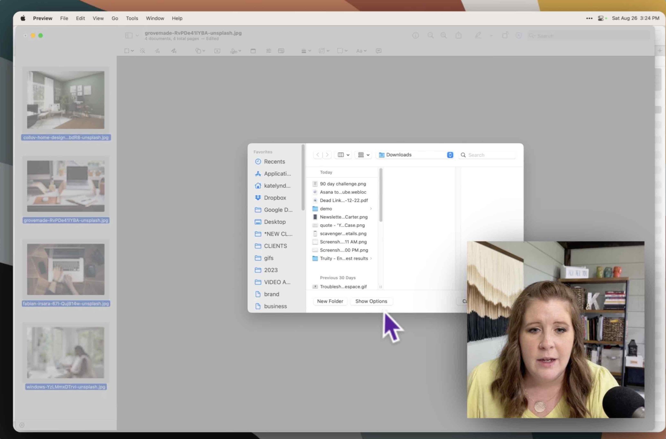Click the save dialog Search field
Image resolution: width=666 pixels, height=439 pixels.
click(x=487, y=155)
